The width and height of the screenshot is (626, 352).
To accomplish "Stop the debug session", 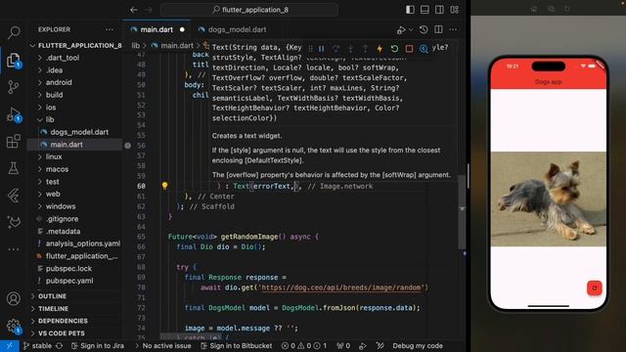I will pos(409,49).
